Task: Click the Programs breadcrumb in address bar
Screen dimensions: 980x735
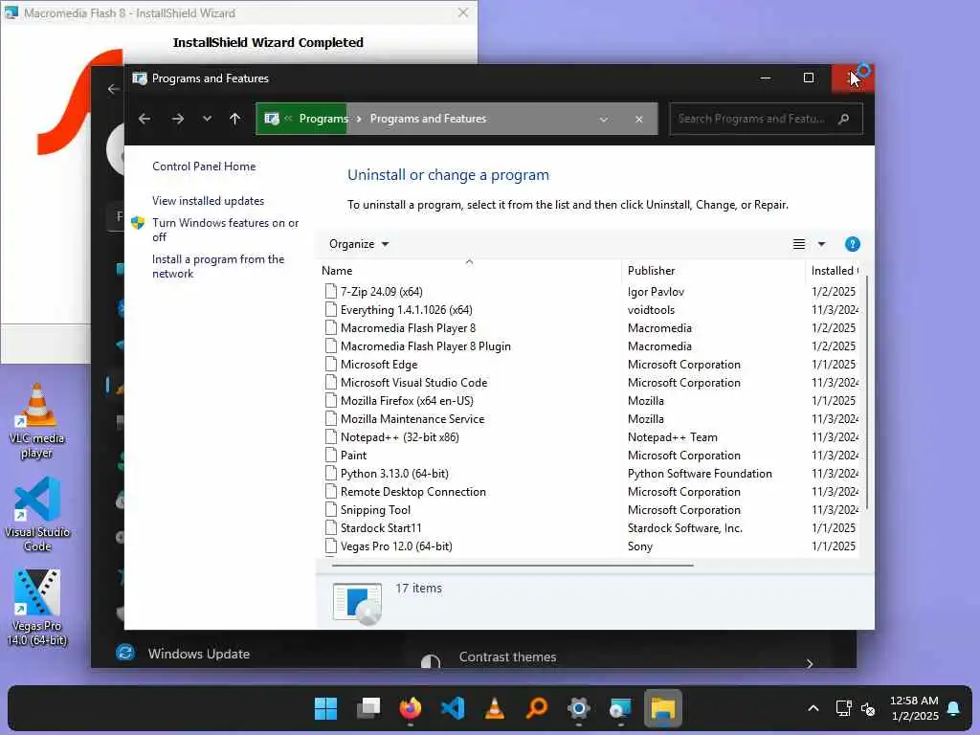Action: click(x=323, y=119)
